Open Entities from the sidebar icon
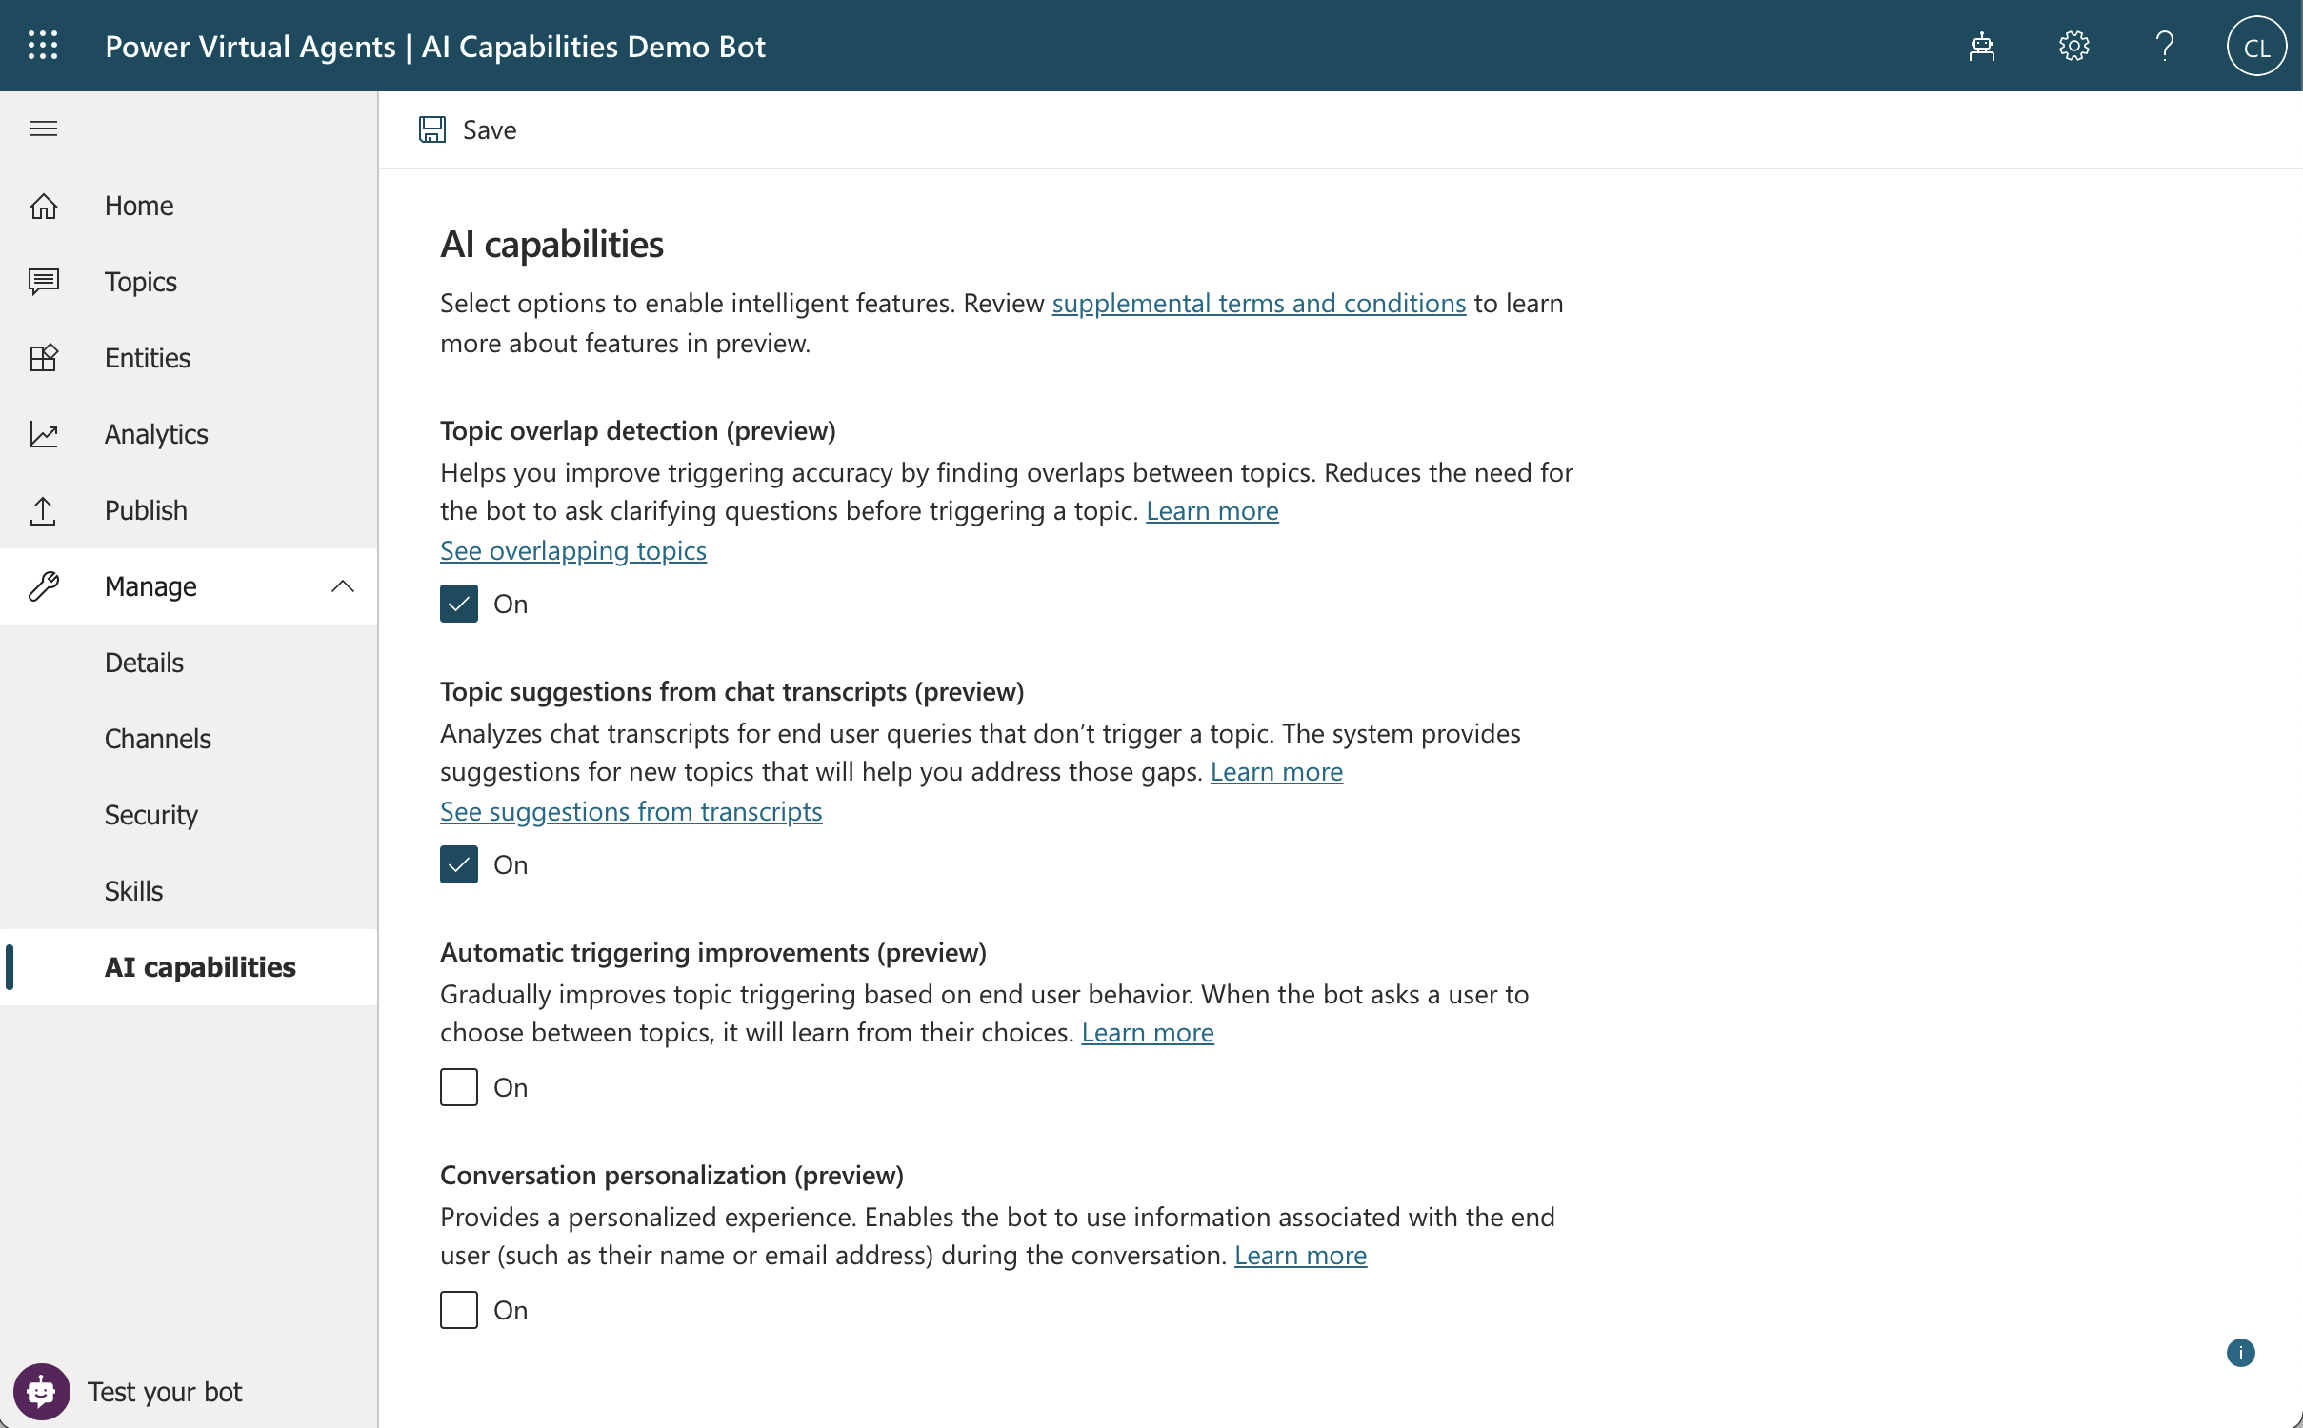The height and width of the screenshot is (1428, 2303). click(43, 357)
